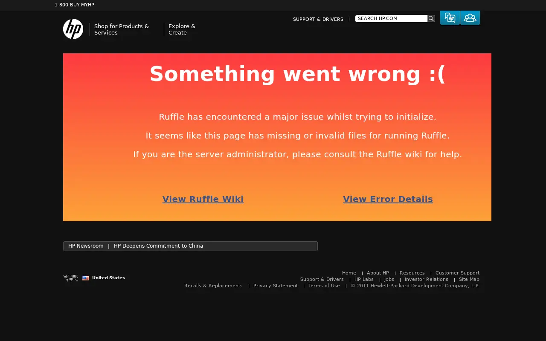Open footer Resources link

click(412, 273)
